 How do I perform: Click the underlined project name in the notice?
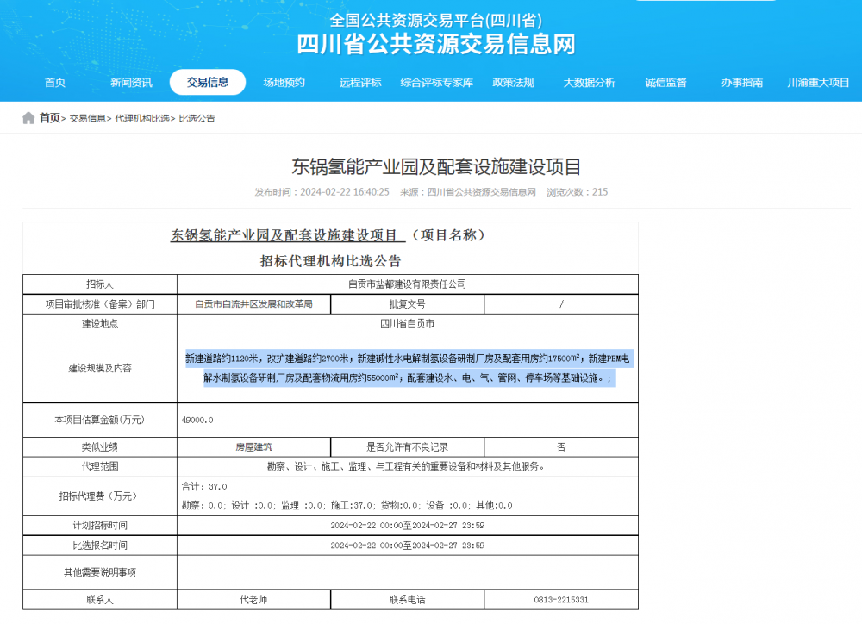point(288,235)
